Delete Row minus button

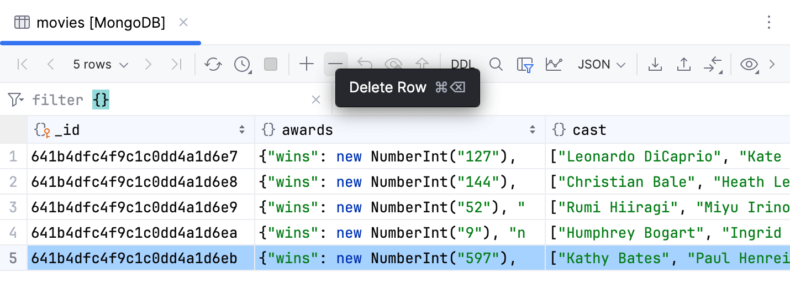[335, 65]
